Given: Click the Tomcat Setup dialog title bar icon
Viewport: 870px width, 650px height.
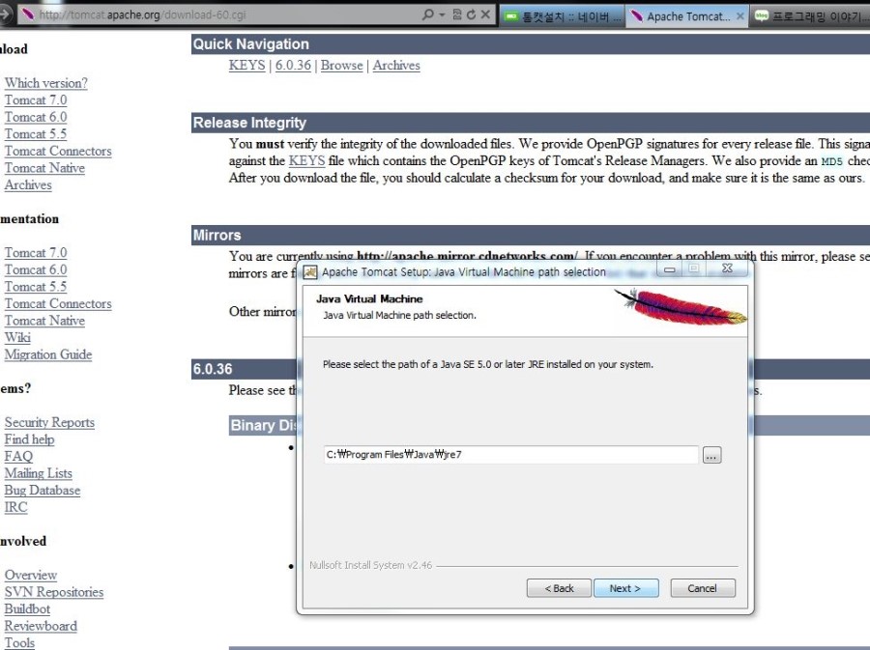Looking at the screenshot, I should pos(310,272).
